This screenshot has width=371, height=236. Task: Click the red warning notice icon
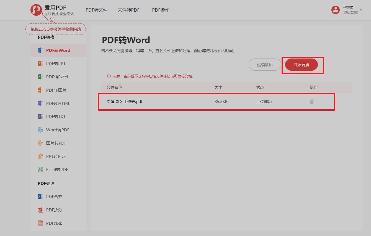109,76
